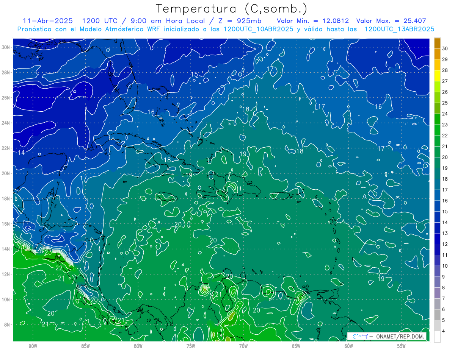Viewport: 455px width, 351px height.
Task: Click the '28N' latitude axis label
Action: 6,72
